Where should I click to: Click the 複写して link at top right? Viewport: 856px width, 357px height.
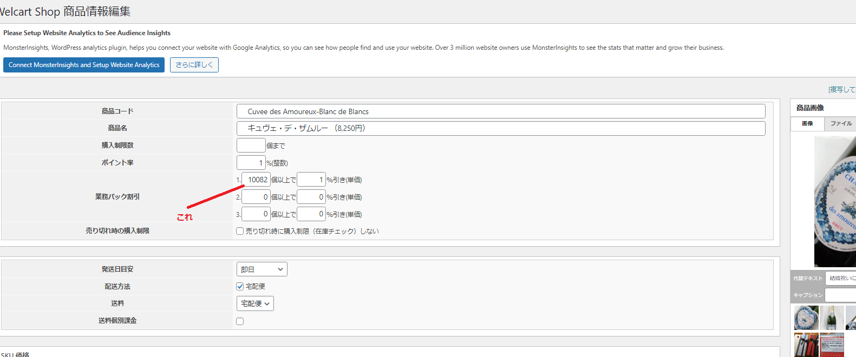[842, 89]
